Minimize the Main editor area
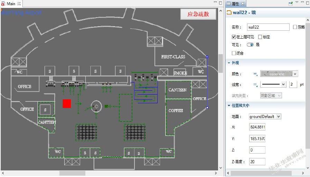The width and height of the screenshot is (310, 177). point(215,2)
